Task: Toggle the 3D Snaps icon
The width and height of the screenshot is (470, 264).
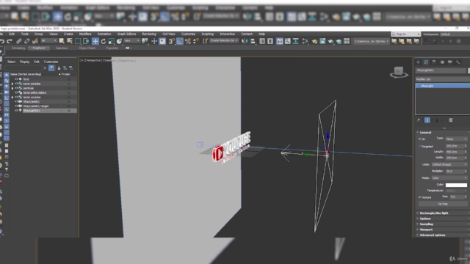Action: 171,41
